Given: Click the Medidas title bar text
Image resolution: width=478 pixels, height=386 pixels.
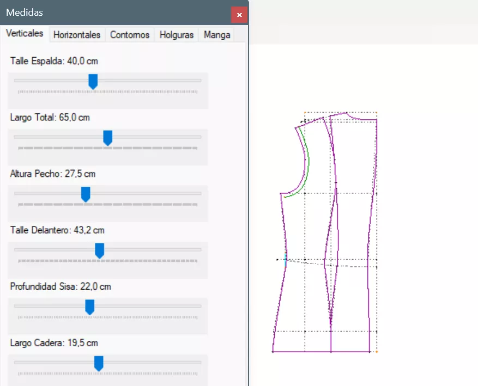Looking at the screenshot, I should click(25, 13).
